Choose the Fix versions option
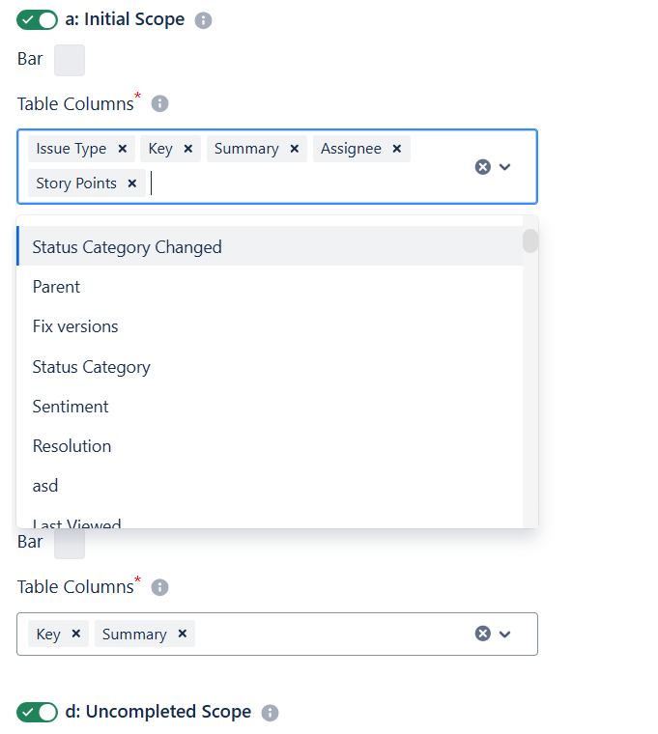 75,326
